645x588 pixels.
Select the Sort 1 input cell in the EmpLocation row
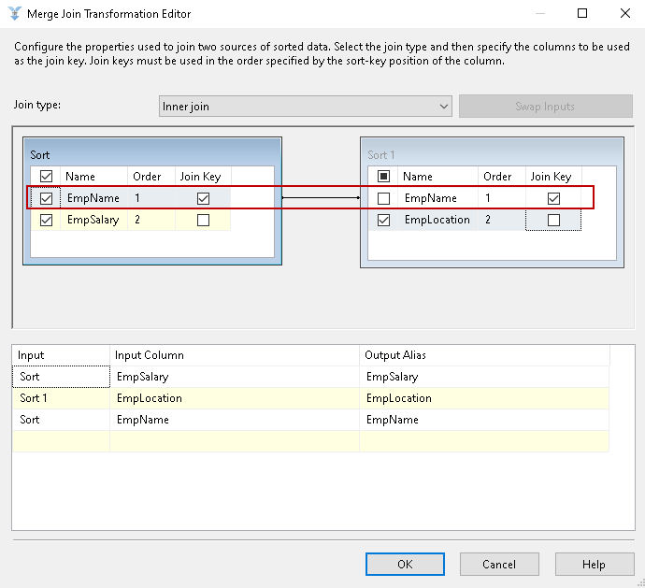61,398
